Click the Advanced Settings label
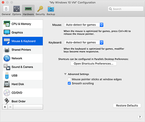The height and width of the screenshot is (122, 145). pos(78,74)
